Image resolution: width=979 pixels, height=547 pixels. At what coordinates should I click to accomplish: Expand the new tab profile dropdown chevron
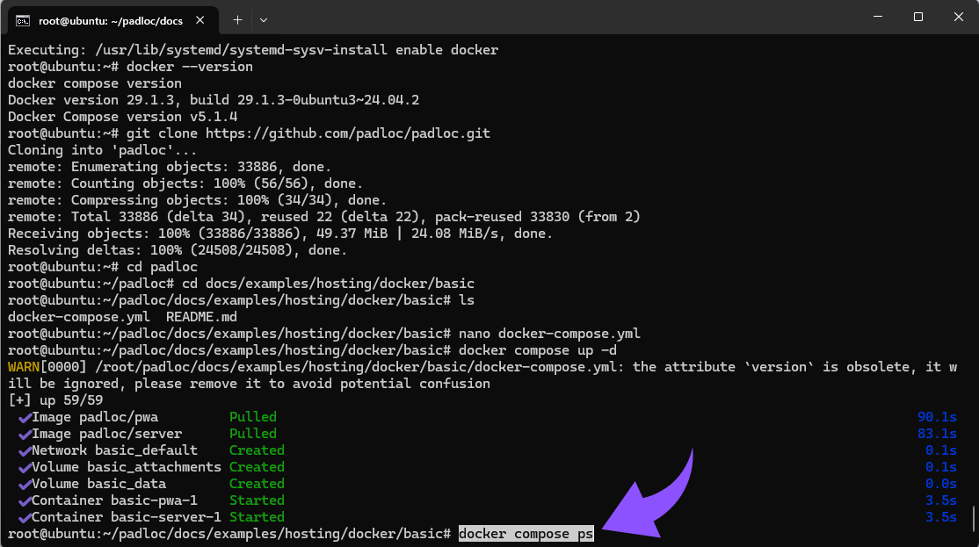click(x=264, y=20)
